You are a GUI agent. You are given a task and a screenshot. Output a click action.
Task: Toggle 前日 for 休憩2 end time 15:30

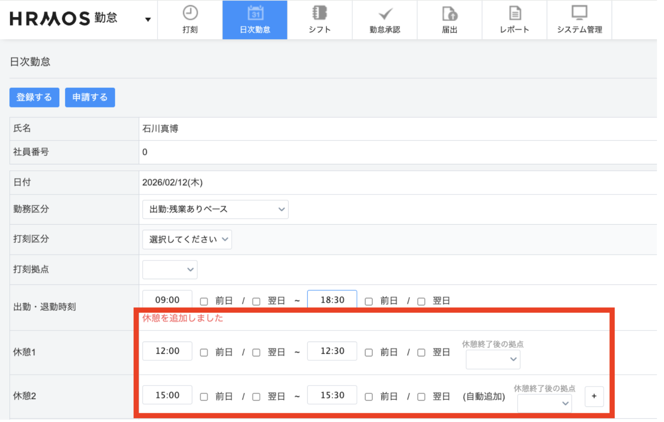point(369,397)
